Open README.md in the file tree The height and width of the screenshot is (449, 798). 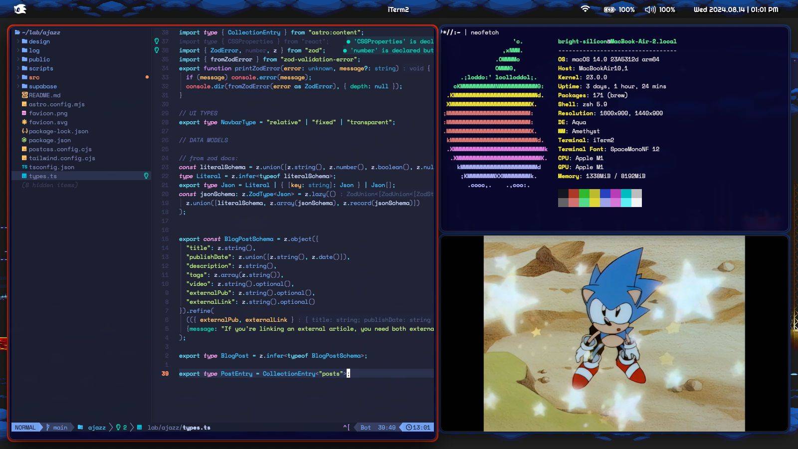coord(44,95)
